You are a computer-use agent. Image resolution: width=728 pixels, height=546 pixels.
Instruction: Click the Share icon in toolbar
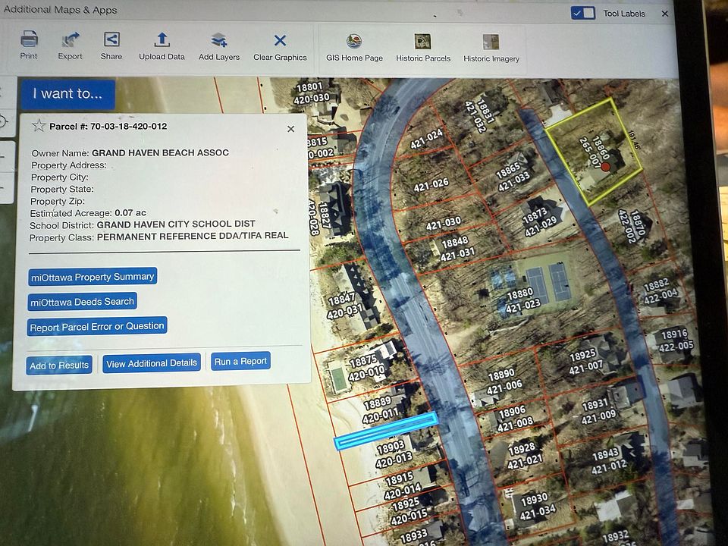pyautogui.click(x=111, y=40)
